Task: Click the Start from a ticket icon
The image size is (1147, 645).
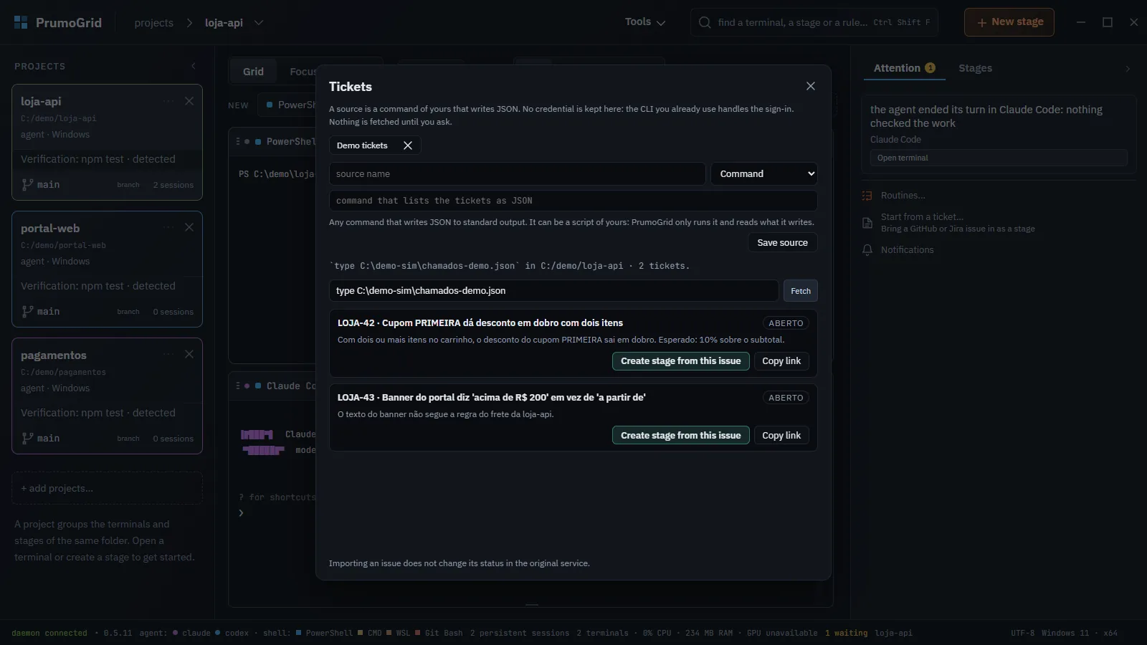Action: point(867,223)
